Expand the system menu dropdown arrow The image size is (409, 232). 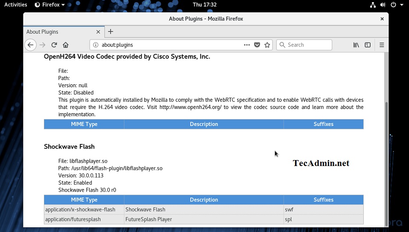402,5
